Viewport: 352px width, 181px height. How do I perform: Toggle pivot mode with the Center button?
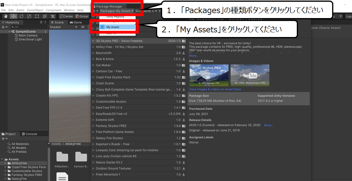(66, 16)
